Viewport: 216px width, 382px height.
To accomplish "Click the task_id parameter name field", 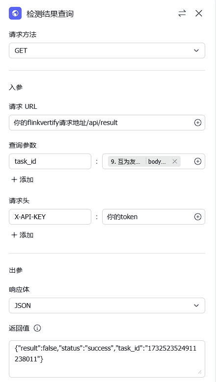I will pos(50,161).
